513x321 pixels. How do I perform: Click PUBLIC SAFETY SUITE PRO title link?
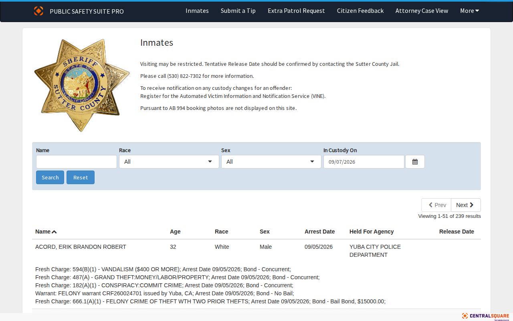pos(87,11)
